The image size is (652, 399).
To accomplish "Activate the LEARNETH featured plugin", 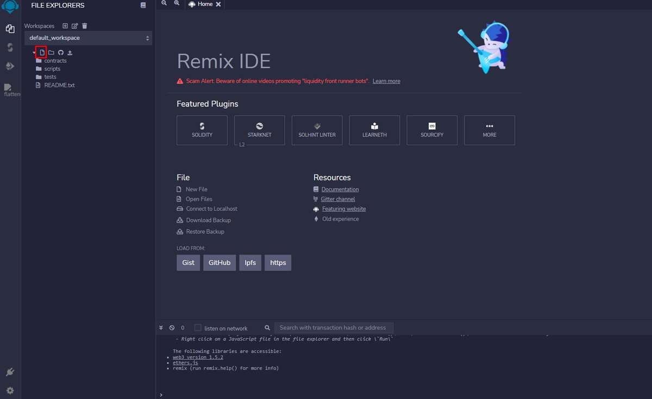I will pos(374,130).
